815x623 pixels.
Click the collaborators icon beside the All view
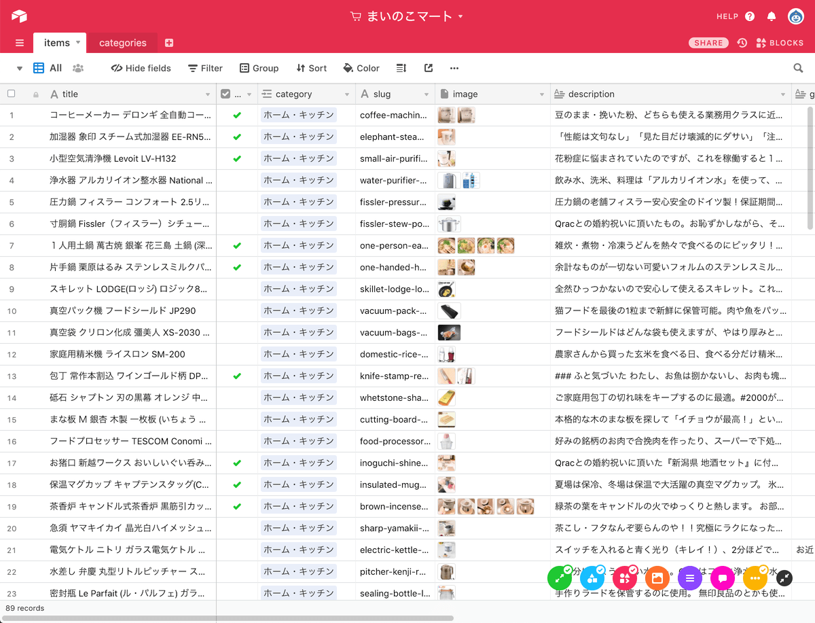(78, 68)
